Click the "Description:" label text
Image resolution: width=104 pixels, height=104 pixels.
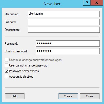pos(12,30)
